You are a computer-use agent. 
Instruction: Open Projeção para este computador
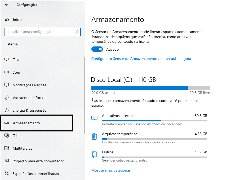click(x=38, y=161)
